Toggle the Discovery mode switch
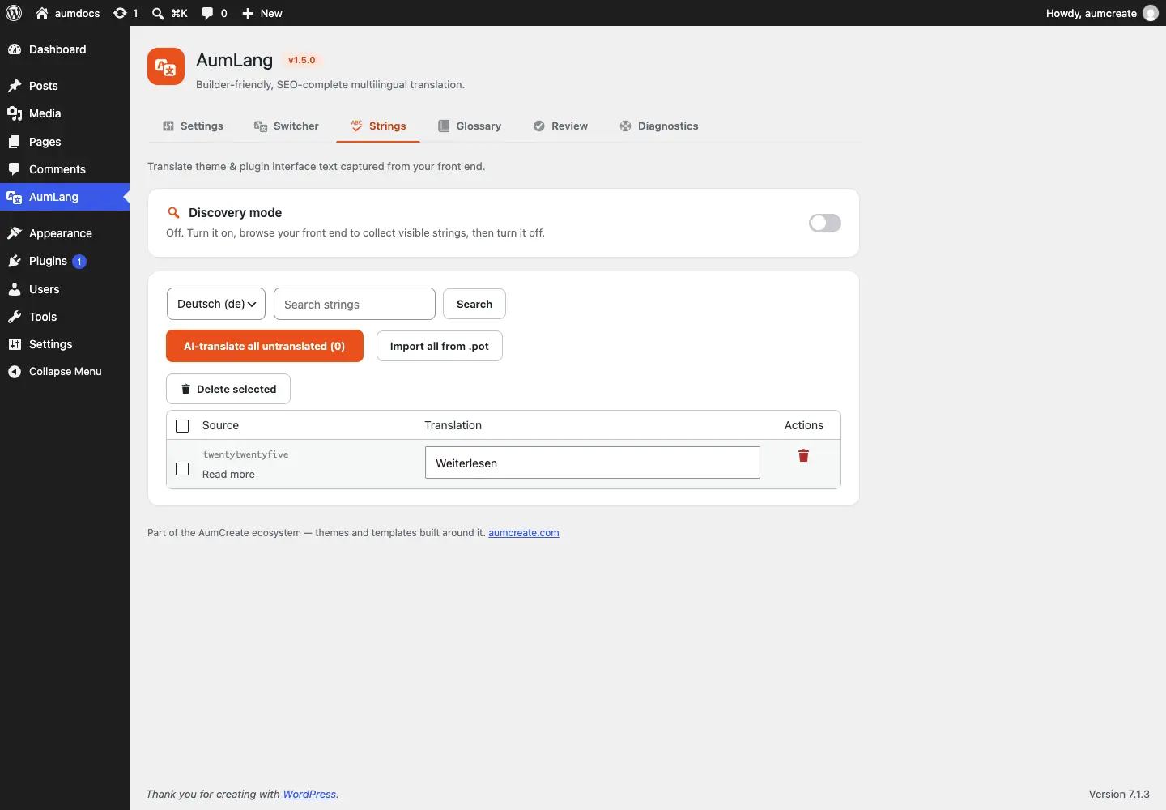This screenshot has width=1166, height=810. point(825,223)
